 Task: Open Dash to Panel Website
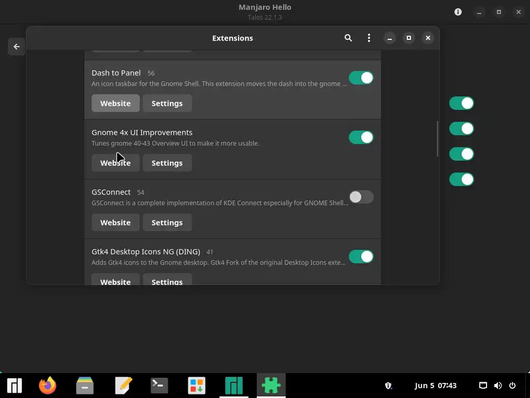tap(115, 103)
